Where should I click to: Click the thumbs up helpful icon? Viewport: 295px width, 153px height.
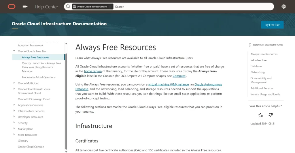pyautogui.click(x=260, y=115)
